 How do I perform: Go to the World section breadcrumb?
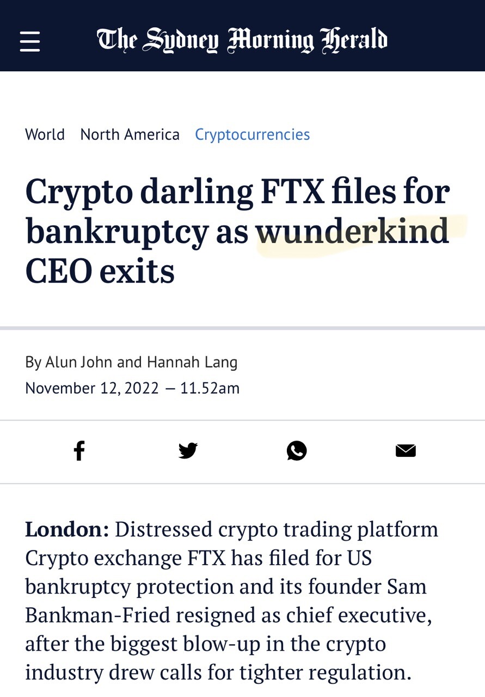(x=45, y=134)
